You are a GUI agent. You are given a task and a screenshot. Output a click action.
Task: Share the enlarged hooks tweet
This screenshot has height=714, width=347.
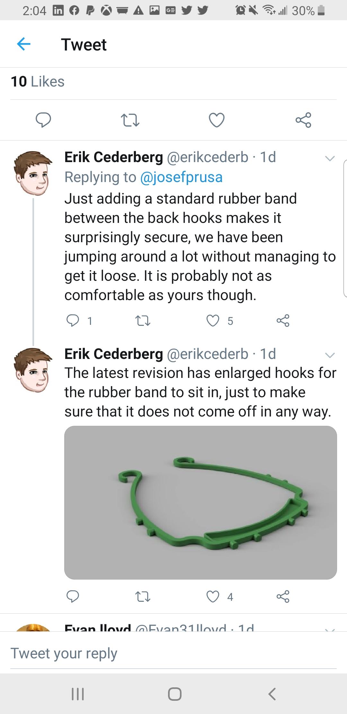coord(283,597)
